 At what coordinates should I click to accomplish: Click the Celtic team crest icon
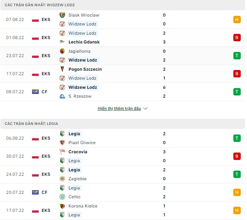pyautogui.click(x=62, y=197)
